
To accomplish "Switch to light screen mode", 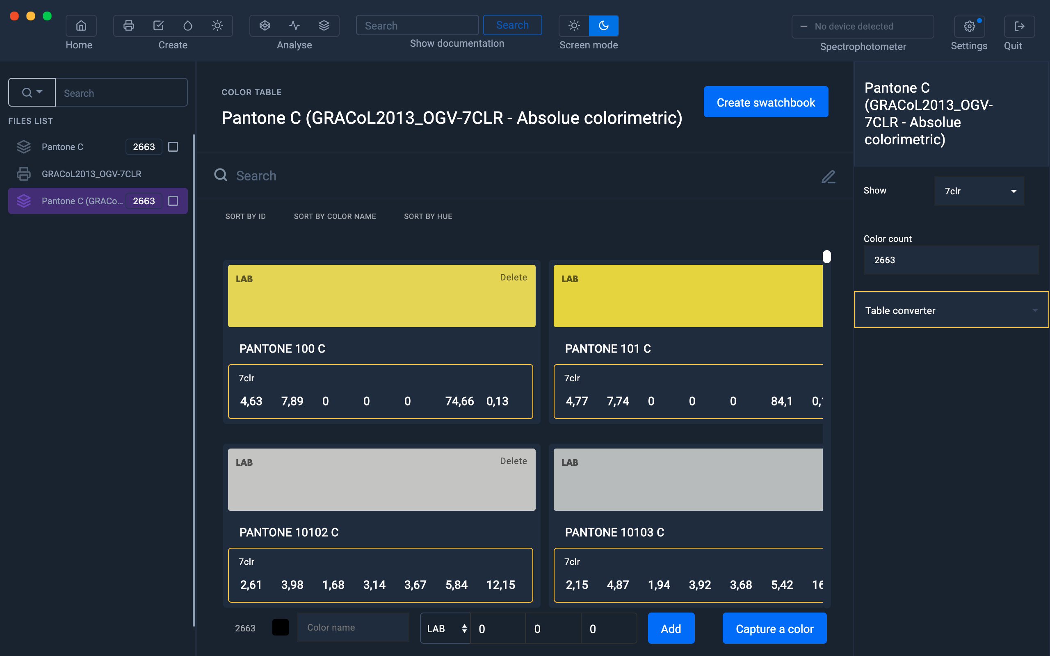I will [x=574, y=25].
